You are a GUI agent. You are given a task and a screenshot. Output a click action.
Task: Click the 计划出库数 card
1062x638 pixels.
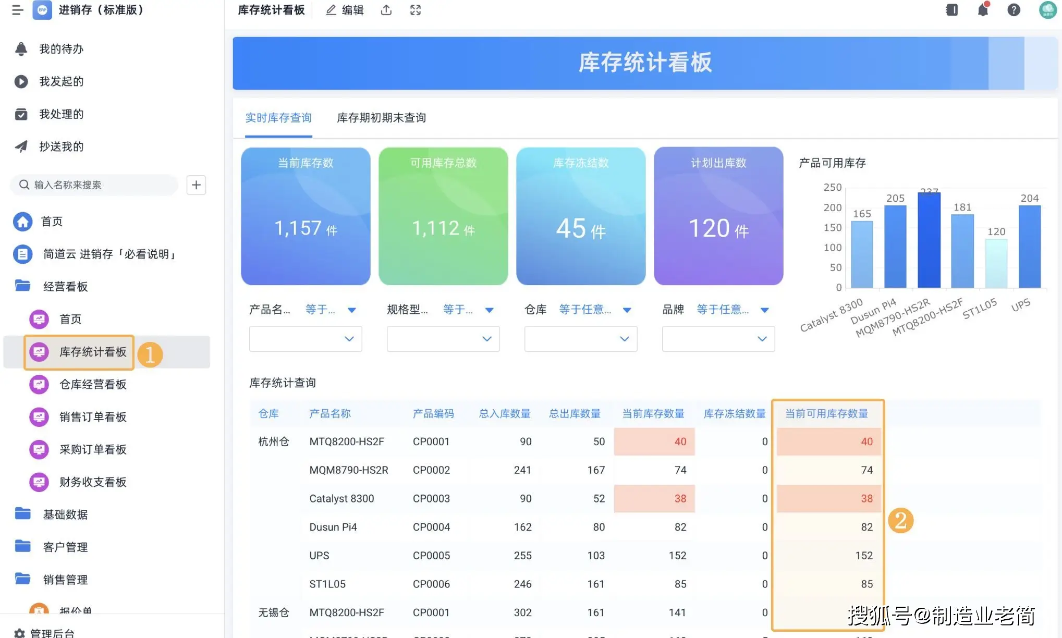pos(718,216)
